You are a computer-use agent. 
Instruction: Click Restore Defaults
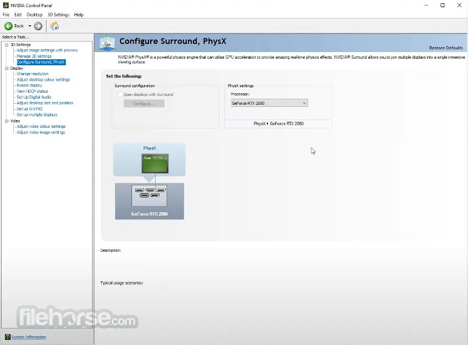click(x=446, y=48)
